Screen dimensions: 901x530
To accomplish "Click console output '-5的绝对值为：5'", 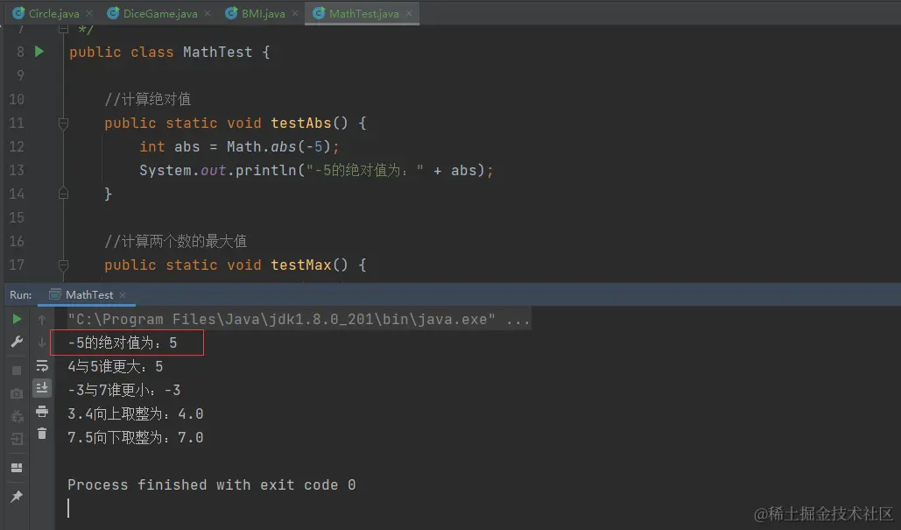I will 122,343.
